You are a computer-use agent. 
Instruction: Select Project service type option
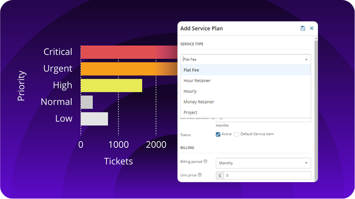[x=191, y=112]
